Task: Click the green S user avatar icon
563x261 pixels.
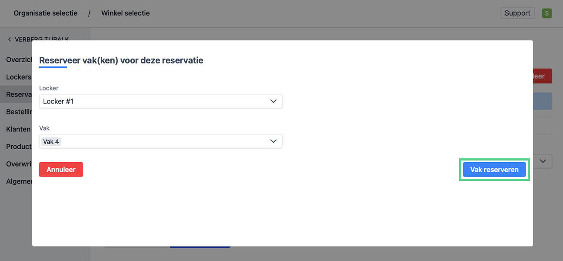Action: point(546,13)
